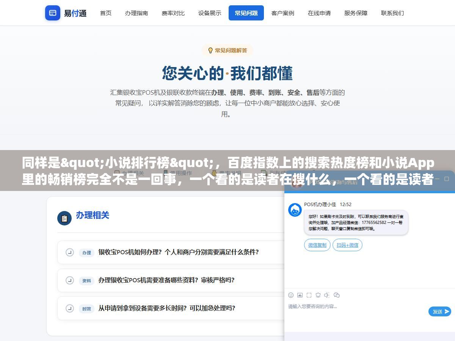Click the 扫码+微信 button in chat
This screenshot has width=455, height=341.
click(347, 245)
